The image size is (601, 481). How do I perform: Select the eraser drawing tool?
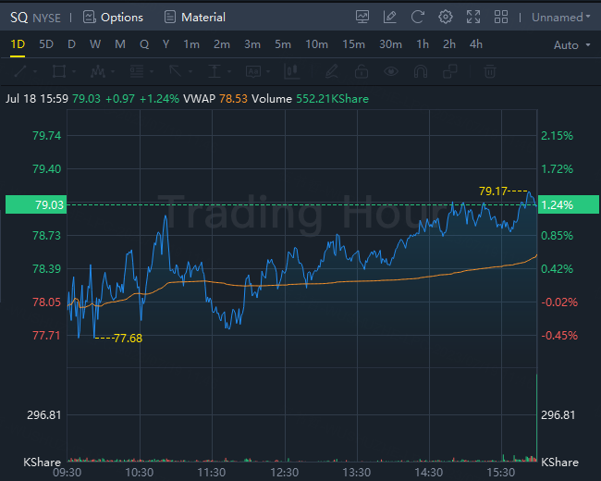(333, 71)
